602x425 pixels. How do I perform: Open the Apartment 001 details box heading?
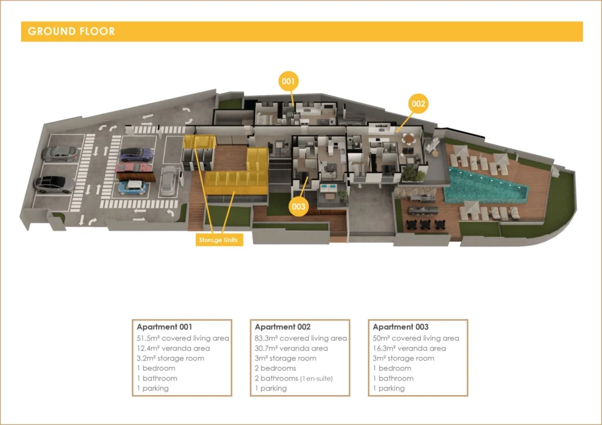pyautogui.click(x=165, y=327)
